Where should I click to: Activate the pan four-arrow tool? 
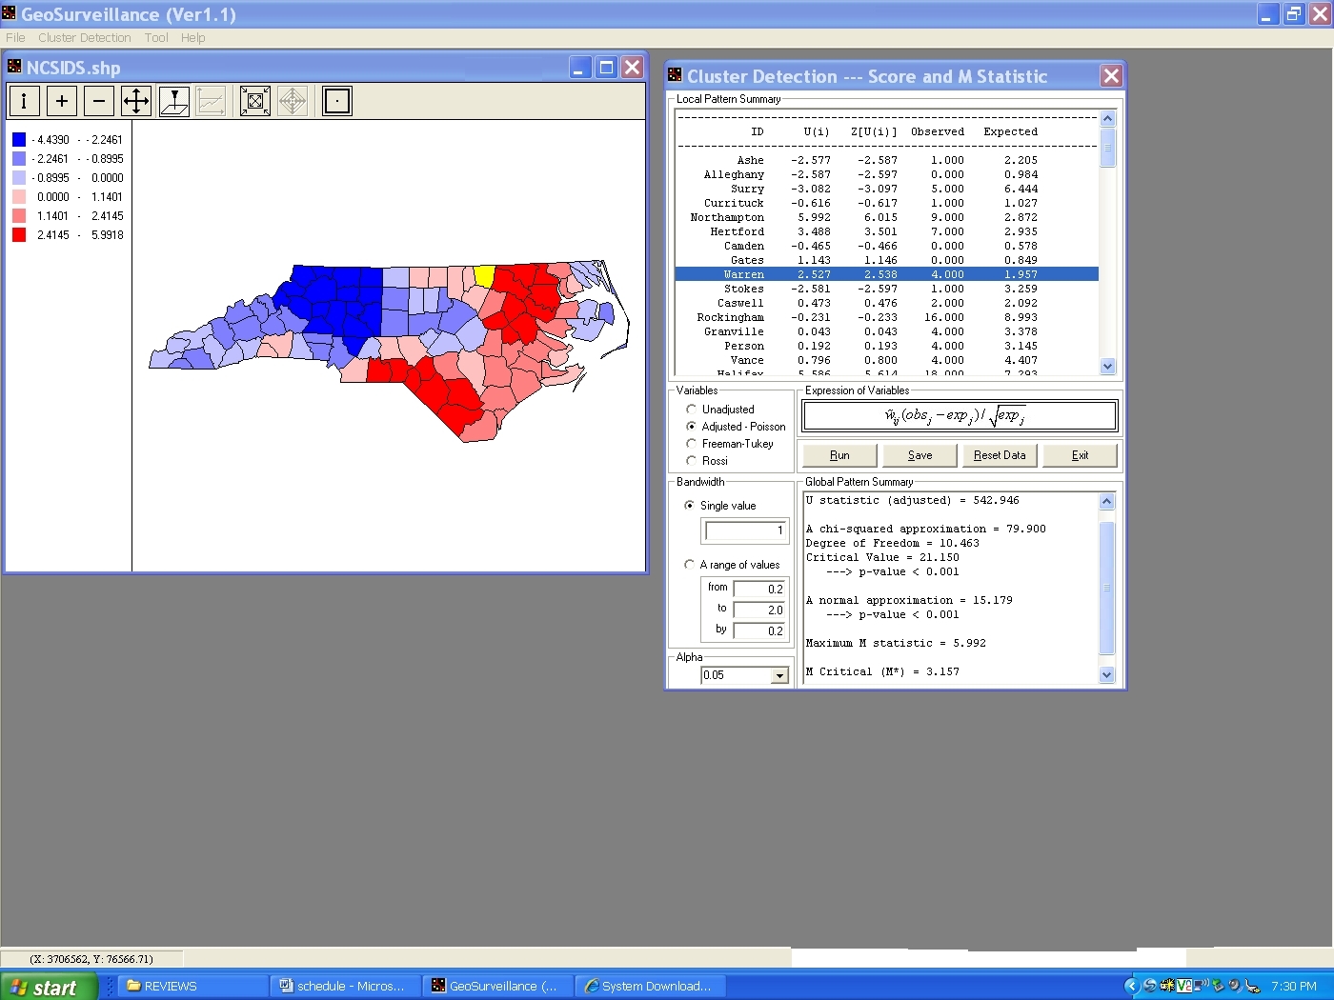136,101
